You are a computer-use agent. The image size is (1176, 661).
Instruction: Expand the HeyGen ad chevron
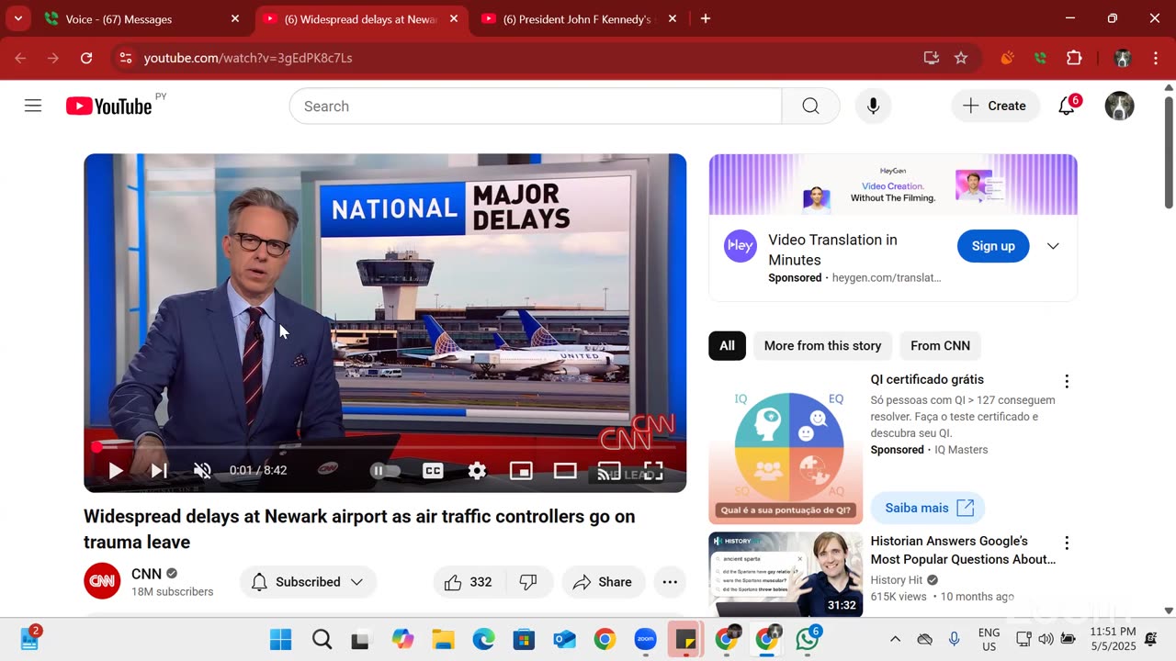point(1053,246)
